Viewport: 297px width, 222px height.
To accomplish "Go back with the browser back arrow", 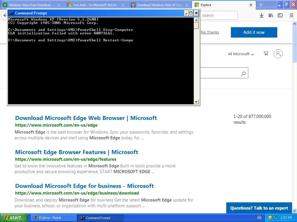I will tap(4, 15).
